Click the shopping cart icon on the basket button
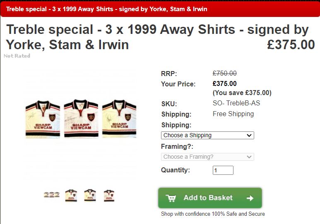Screen dimensions: 320x224 171,198
